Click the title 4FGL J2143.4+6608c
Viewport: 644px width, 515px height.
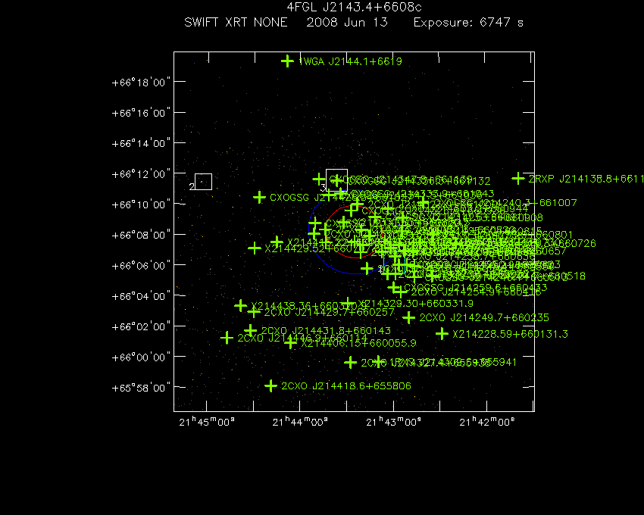354,8
